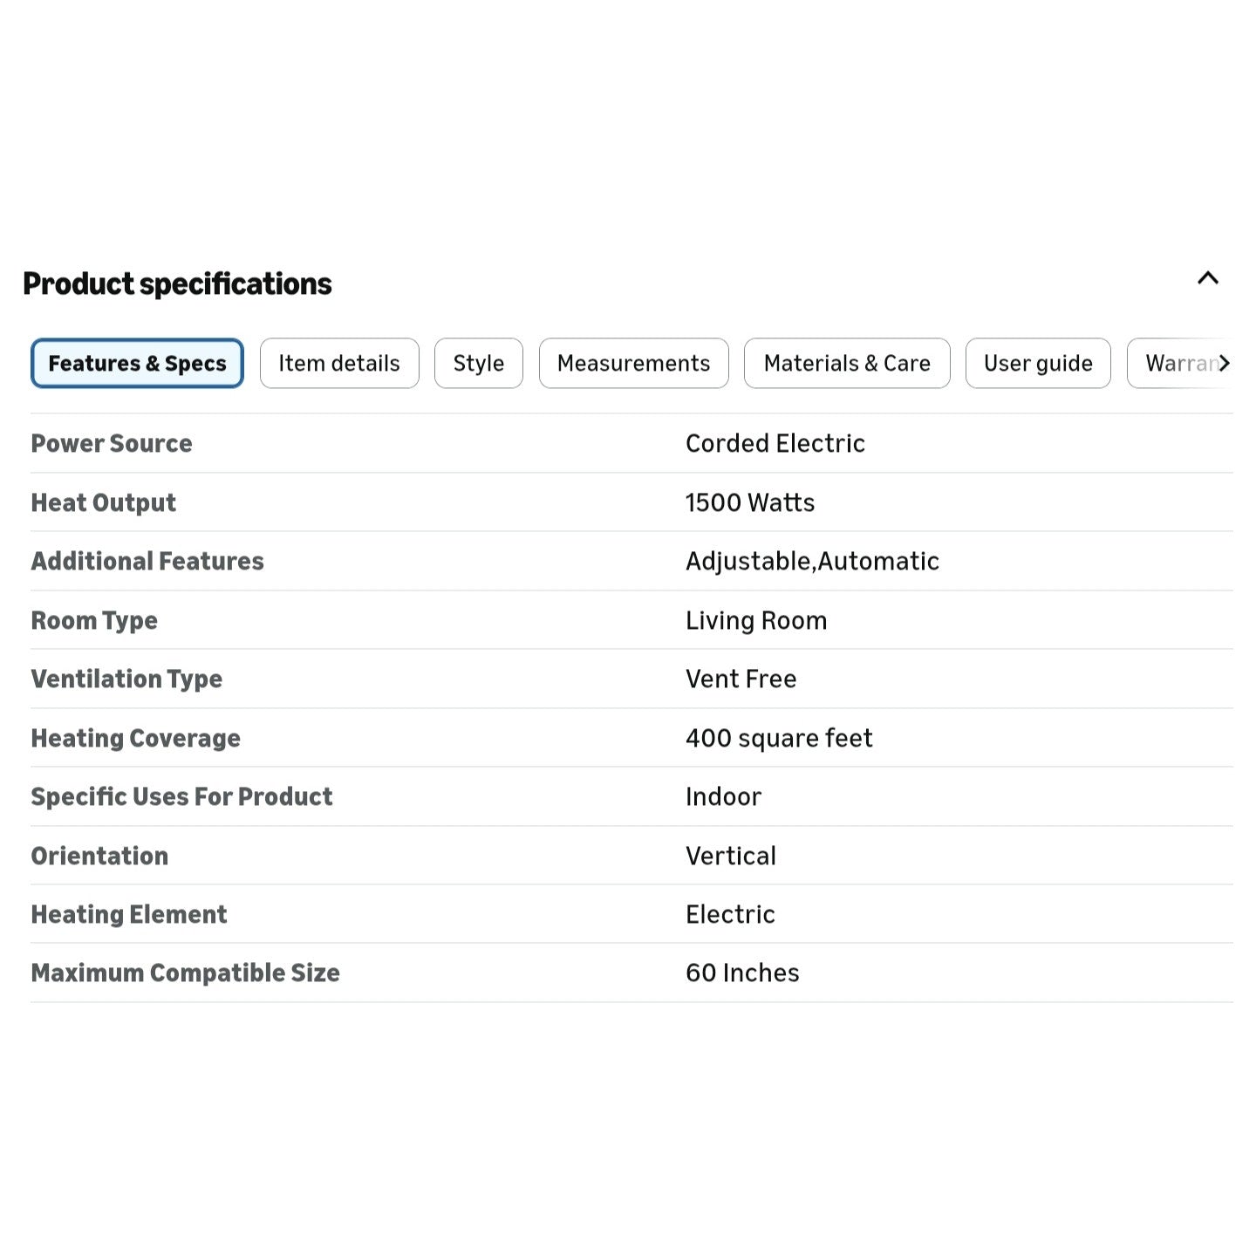Go to the Materials & Care tab
Viewport: 1256px width, 1256px height.
[846, 364]
